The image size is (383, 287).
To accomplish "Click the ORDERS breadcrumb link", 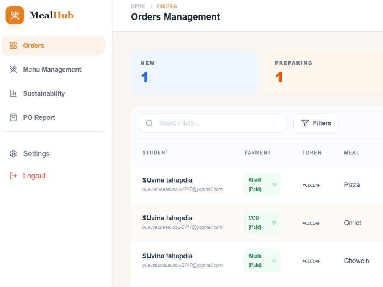I will pos(167,7).
